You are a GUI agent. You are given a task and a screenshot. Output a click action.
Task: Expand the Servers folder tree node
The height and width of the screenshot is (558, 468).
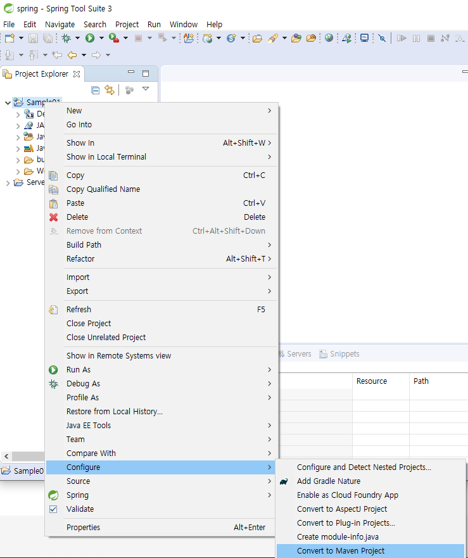(x=8, y=183)
